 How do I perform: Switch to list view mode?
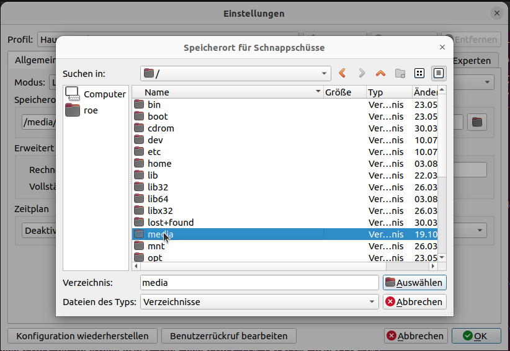tap(419, 73)
